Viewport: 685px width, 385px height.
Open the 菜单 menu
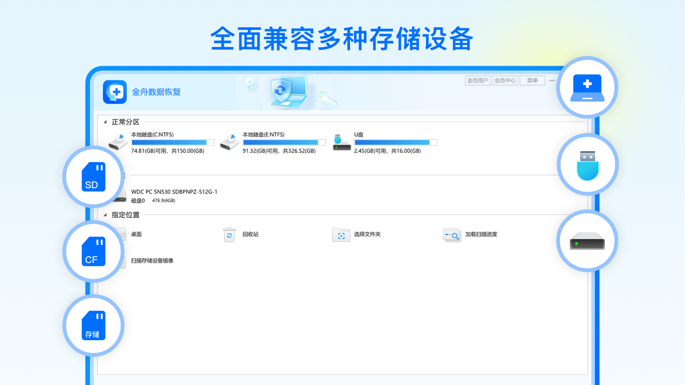coord(532,80)
